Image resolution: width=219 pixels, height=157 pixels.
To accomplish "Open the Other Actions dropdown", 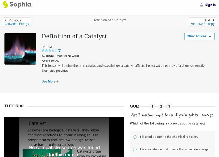I will coord(199,36).
